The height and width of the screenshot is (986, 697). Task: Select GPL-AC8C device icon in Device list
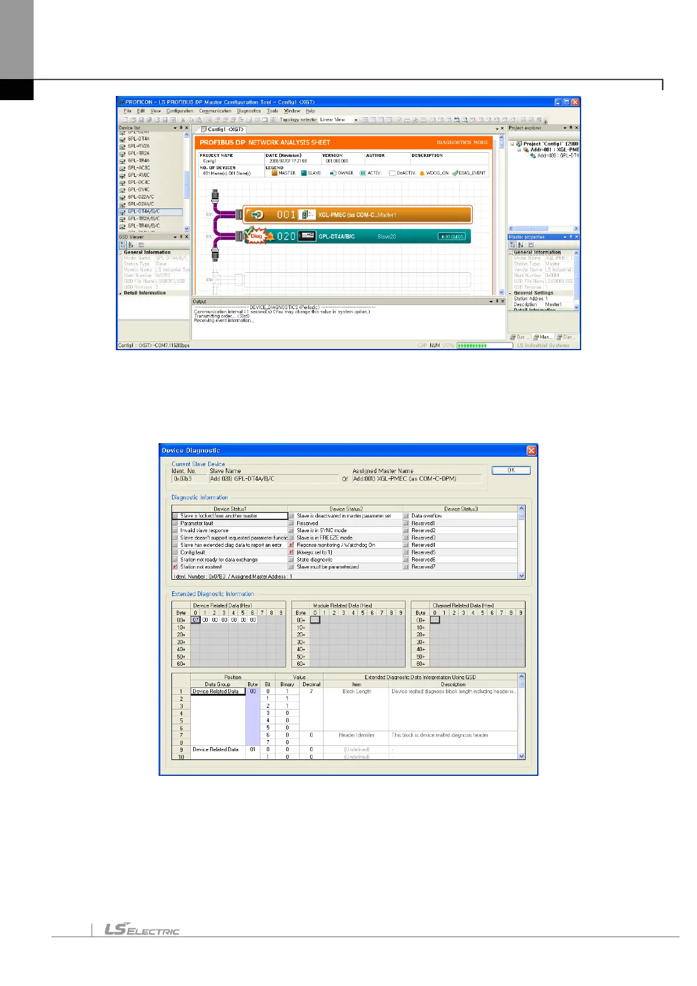click(122, 168)
